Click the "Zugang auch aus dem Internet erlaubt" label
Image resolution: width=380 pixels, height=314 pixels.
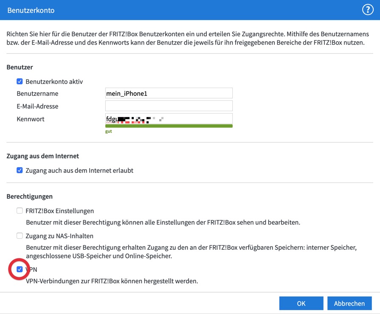(x=79, y=170)
